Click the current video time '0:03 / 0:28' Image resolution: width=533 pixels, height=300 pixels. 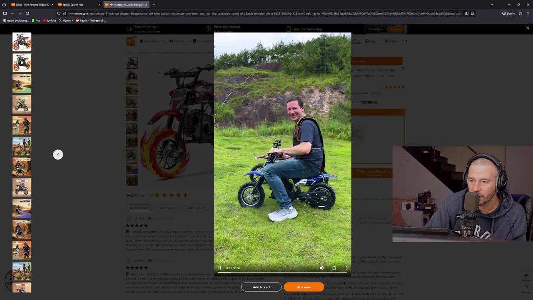233,268
